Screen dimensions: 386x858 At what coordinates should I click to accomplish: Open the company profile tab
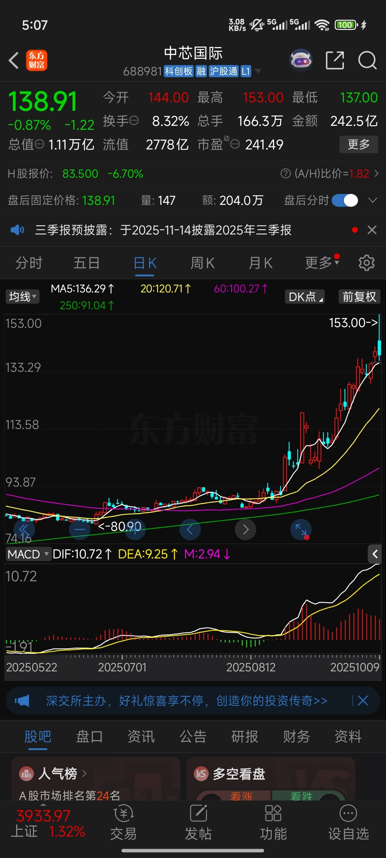click(348, 736)
